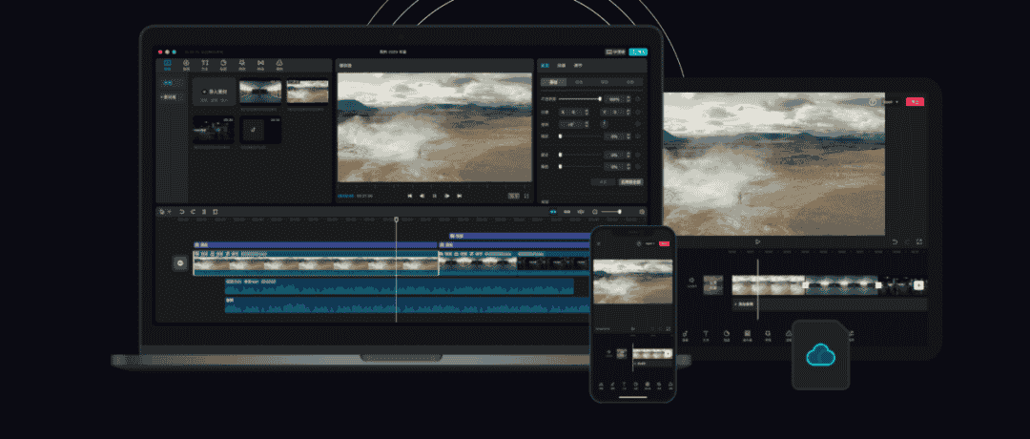Toggle fullscreen for the laptop preview player
This screenshot has width=1030, height=439.
point(526,196)
